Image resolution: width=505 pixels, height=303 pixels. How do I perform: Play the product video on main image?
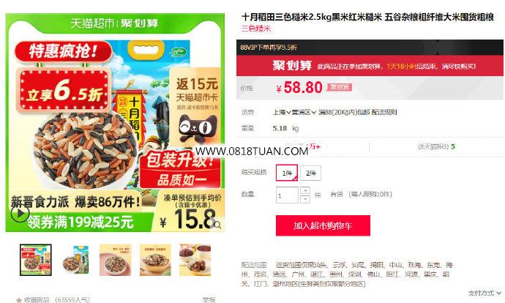(20, 213)
